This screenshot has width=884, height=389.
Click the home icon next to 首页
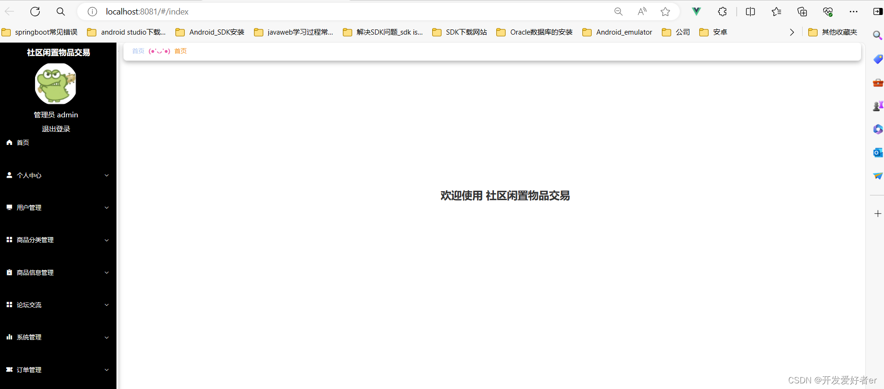point(9,143)
